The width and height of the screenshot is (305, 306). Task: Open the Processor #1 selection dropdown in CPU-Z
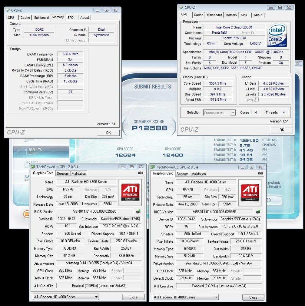(x=219, y=113)
